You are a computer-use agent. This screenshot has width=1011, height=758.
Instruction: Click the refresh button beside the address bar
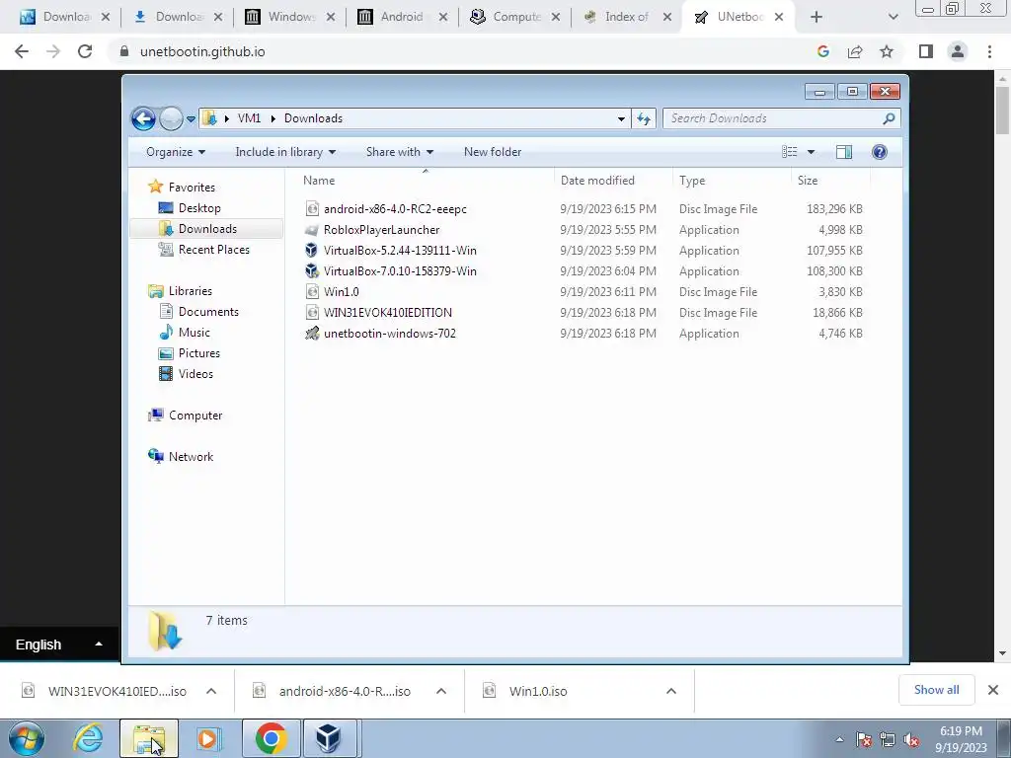point(644,118)
